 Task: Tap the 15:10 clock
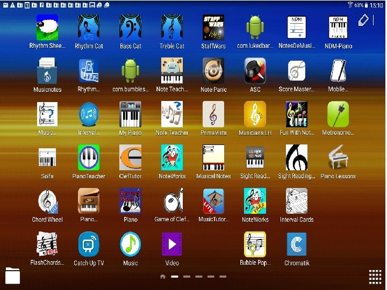click(x=376, y=5)
